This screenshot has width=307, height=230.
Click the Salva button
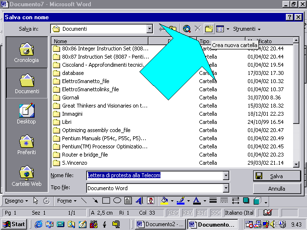click(277, 176)
